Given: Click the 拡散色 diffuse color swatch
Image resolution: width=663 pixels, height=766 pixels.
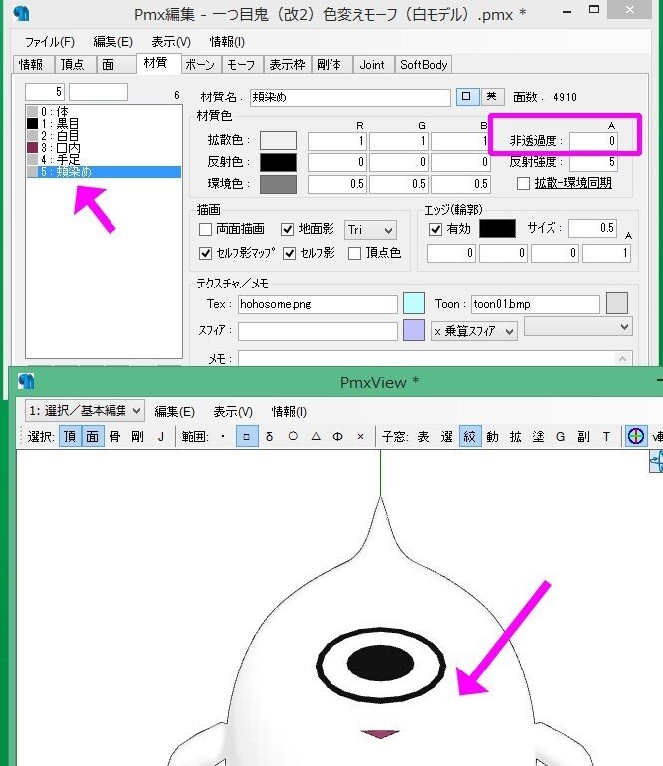Looking at the screenshot, I should 278,140.
